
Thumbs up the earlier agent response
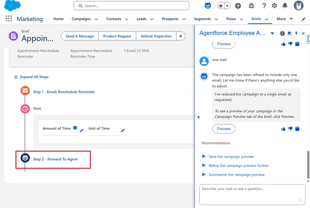[283, 44]
